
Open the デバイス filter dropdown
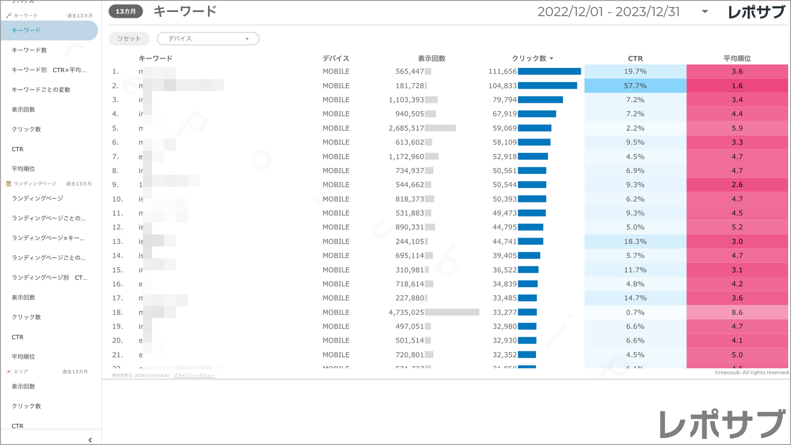coord(208,39)
